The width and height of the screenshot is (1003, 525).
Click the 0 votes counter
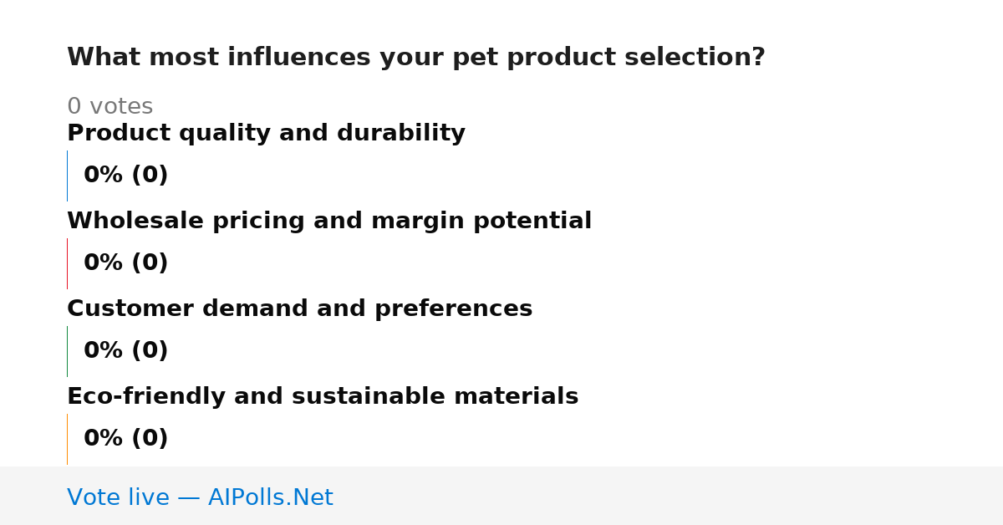[109, 107]
